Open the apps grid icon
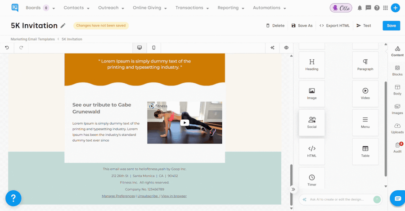This screenshot has height=211, width=405. click(385, 8)
